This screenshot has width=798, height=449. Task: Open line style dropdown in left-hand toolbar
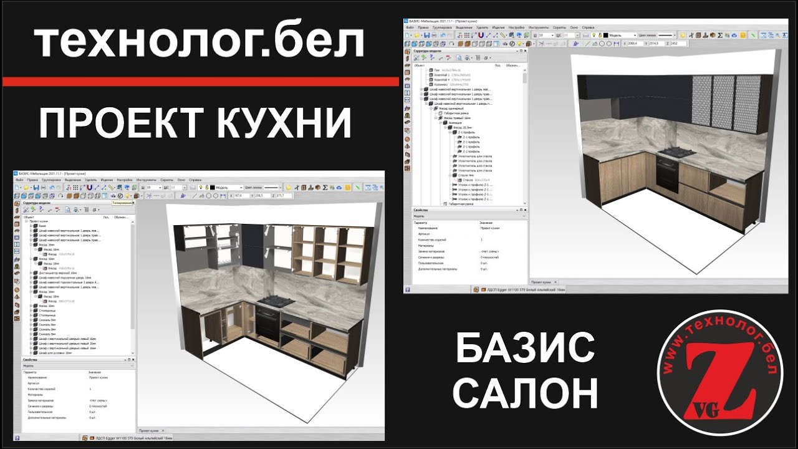pos(272,188)
